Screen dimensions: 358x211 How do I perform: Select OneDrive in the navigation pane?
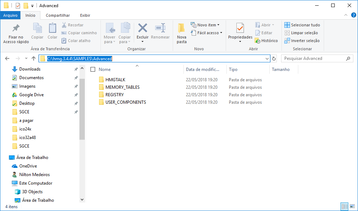pyautogui.click(x=28, y=166)
